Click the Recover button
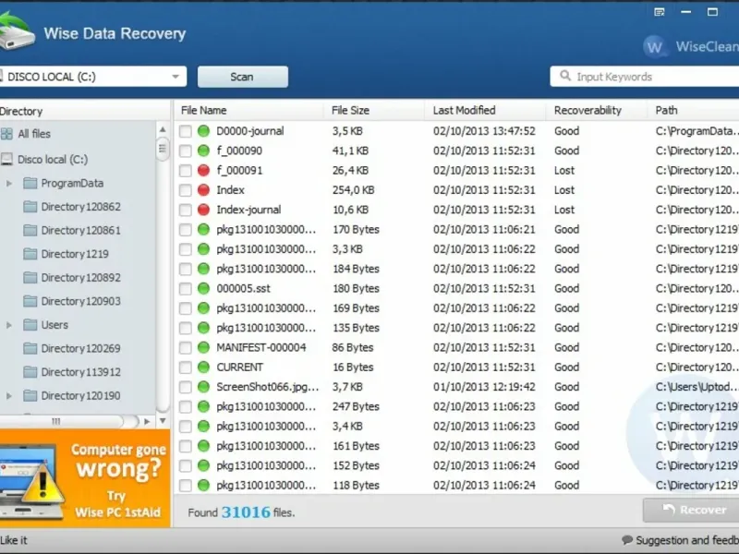Screen dimensions: 739x554 click(x=691, y=510)
